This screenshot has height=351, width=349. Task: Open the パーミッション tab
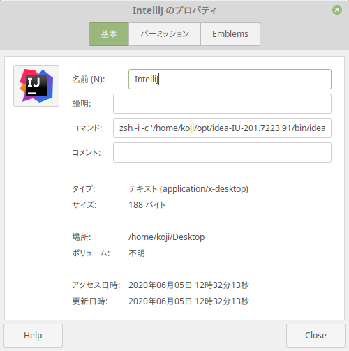[165, 34]
